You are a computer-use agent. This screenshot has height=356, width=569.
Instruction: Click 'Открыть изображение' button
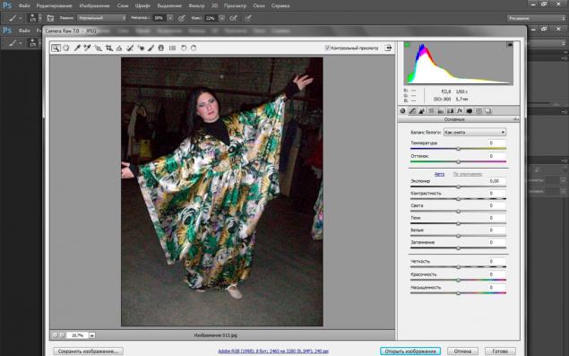pos(410,351)
